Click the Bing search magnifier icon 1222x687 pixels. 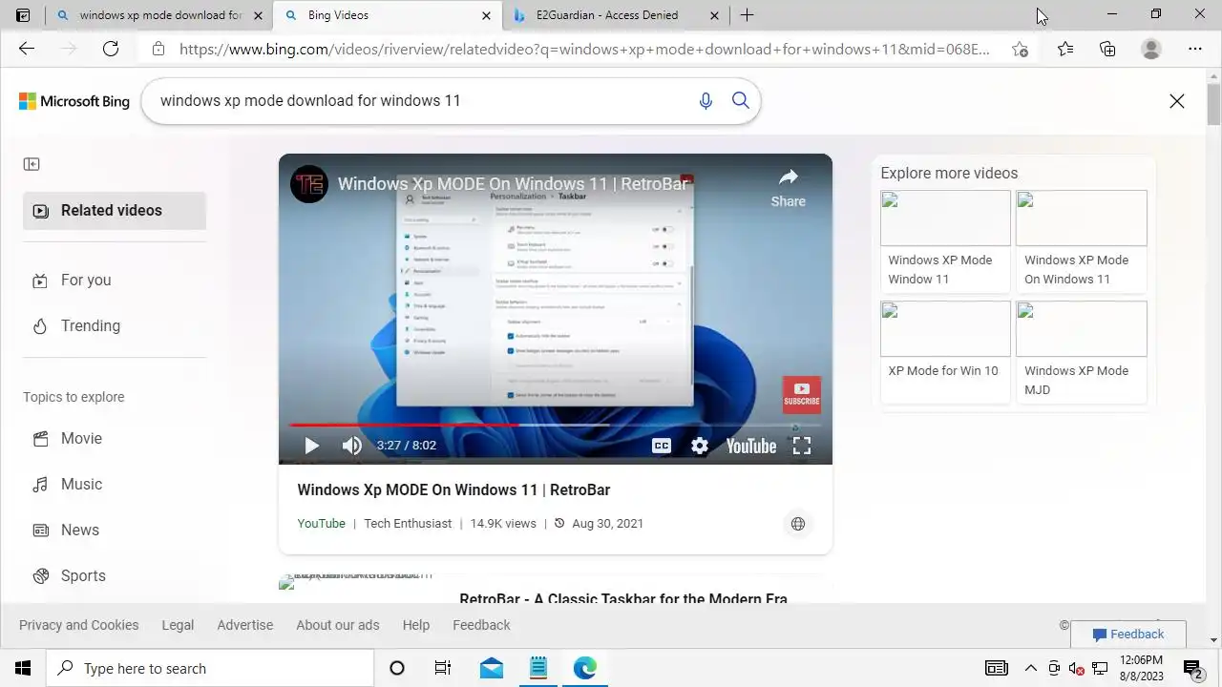(740, 100)
